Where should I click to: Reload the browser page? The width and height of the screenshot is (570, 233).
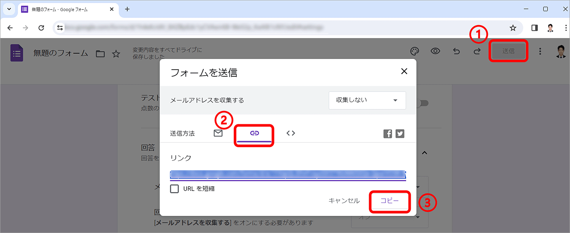pos(41,28)
